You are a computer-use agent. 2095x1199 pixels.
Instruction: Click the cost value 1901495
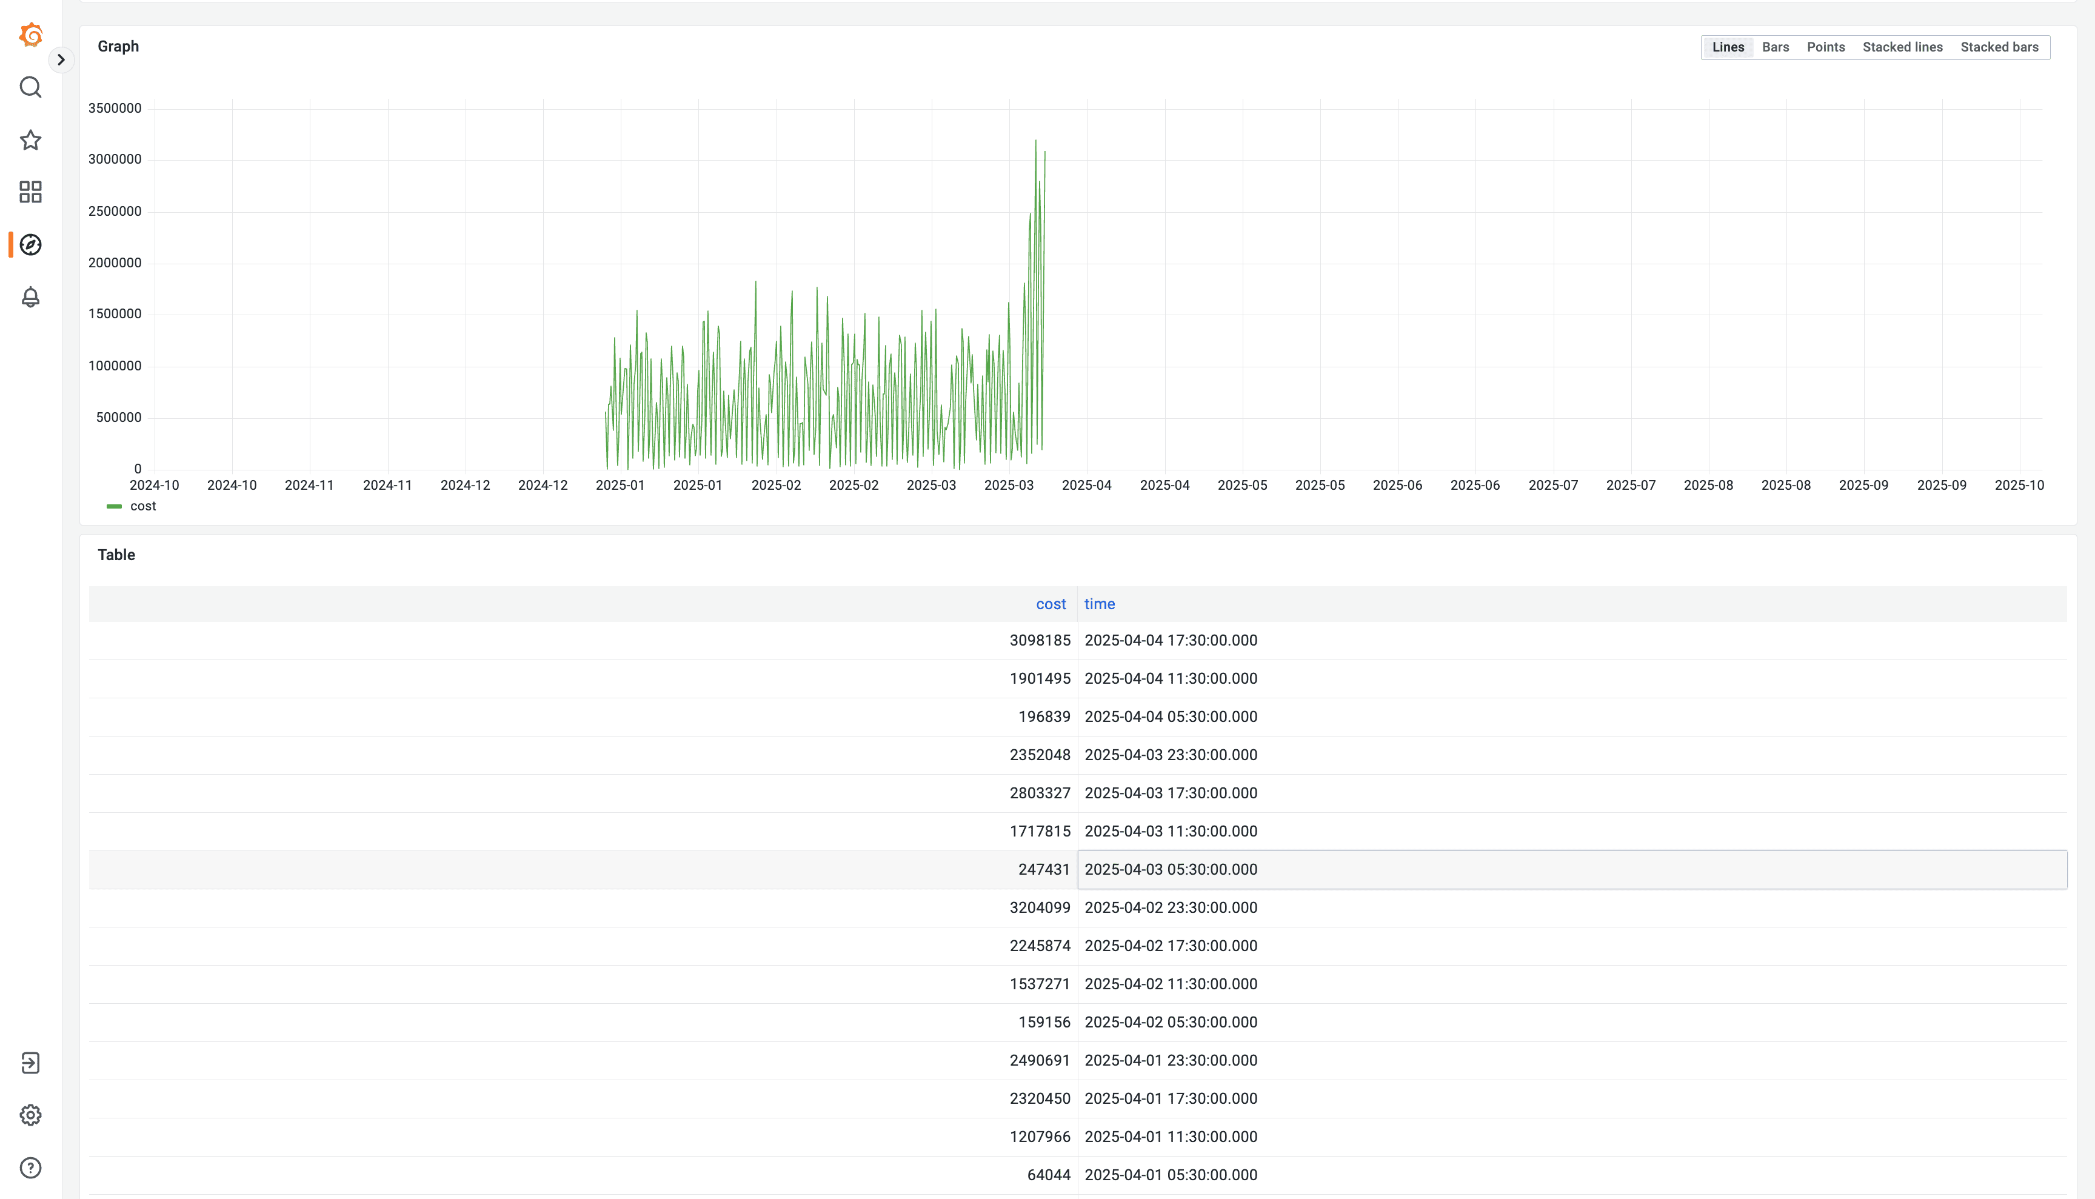(x=1039, y=678)
